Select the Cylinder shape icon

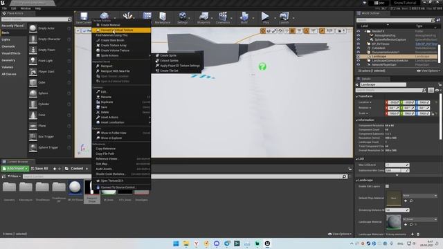(33, 104)
